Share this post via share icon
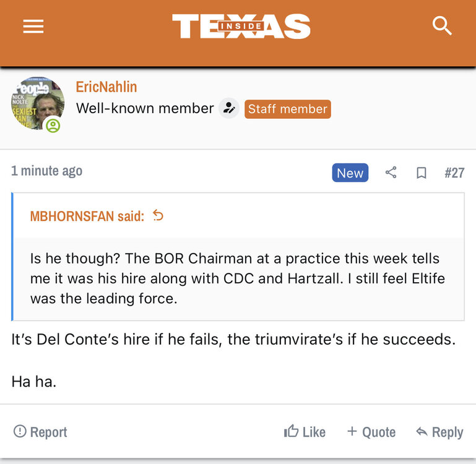 [391, 173]
